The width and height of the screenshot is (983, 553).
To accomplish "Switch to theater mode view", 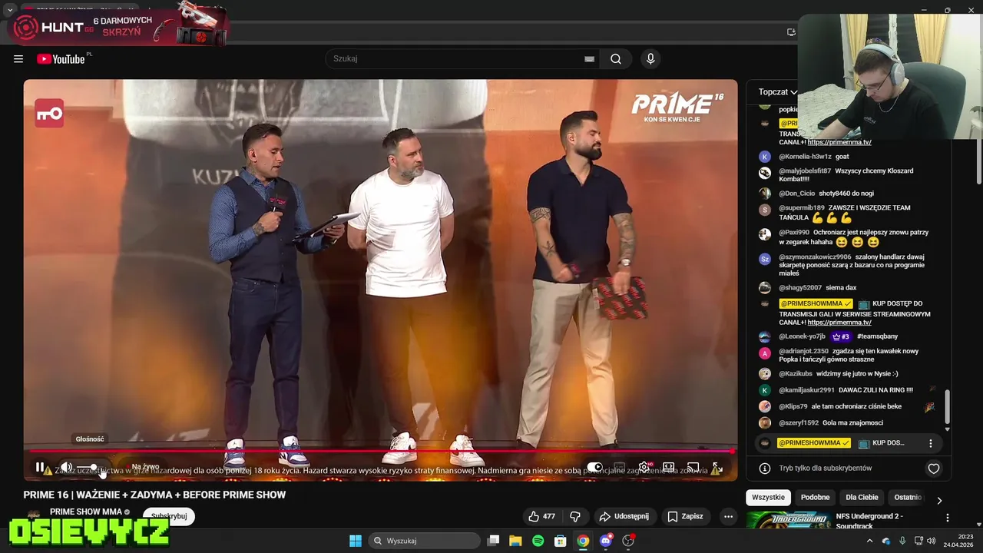I will tap(669, 467).
